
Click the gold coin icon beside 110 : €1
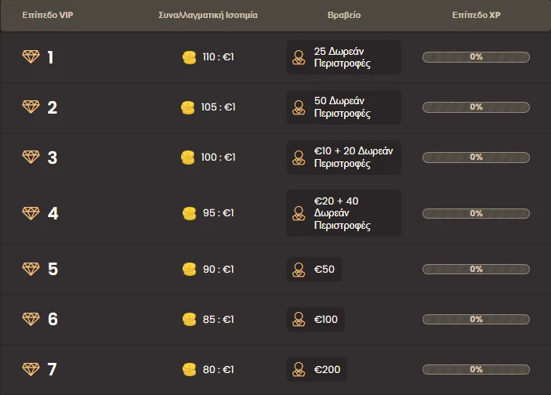(x=188, y=57)
